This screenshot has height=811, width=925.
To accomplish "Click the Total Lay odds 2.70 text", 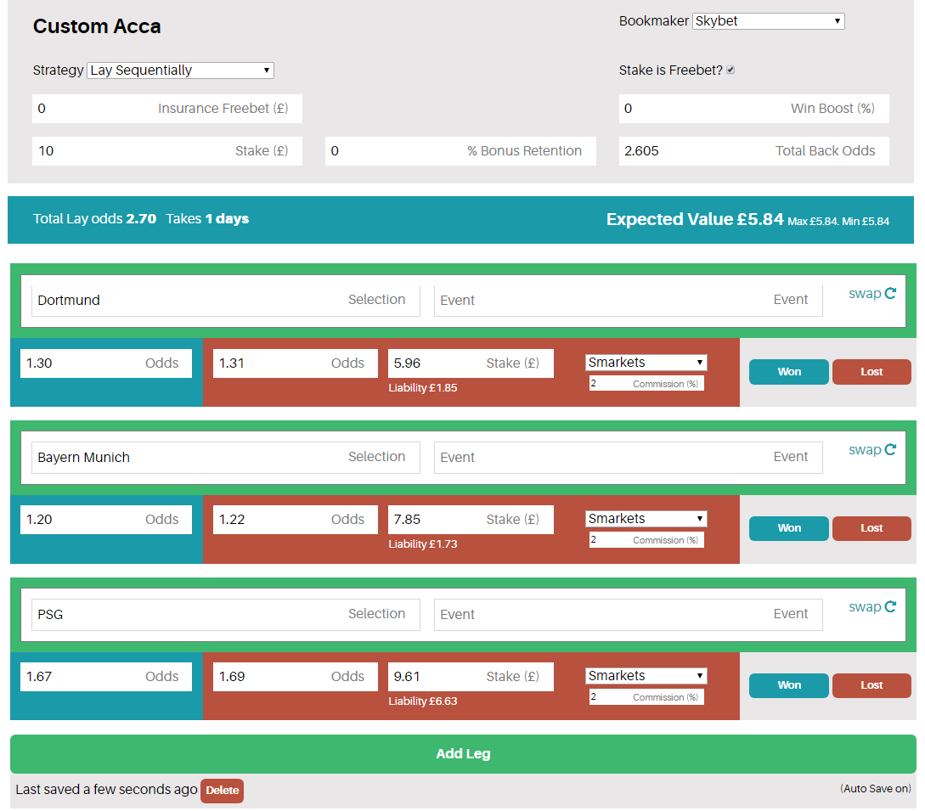I will pyautogui.click(x=94, y=219).
